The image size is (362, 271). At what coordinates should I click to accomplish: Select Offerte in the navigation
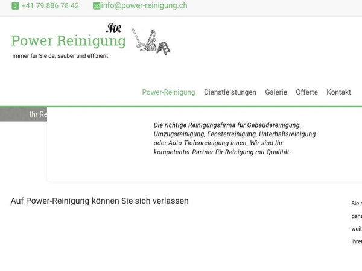coord(306,92)
